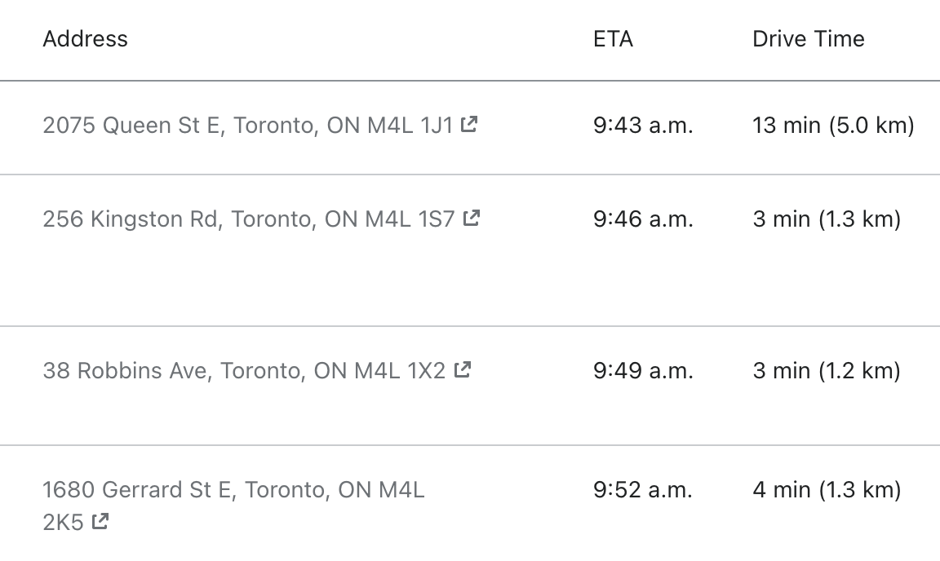The image size is (940, 561).
Task: Select the 9:43 a.m. ETA cell
Action: tap(643, 126)
